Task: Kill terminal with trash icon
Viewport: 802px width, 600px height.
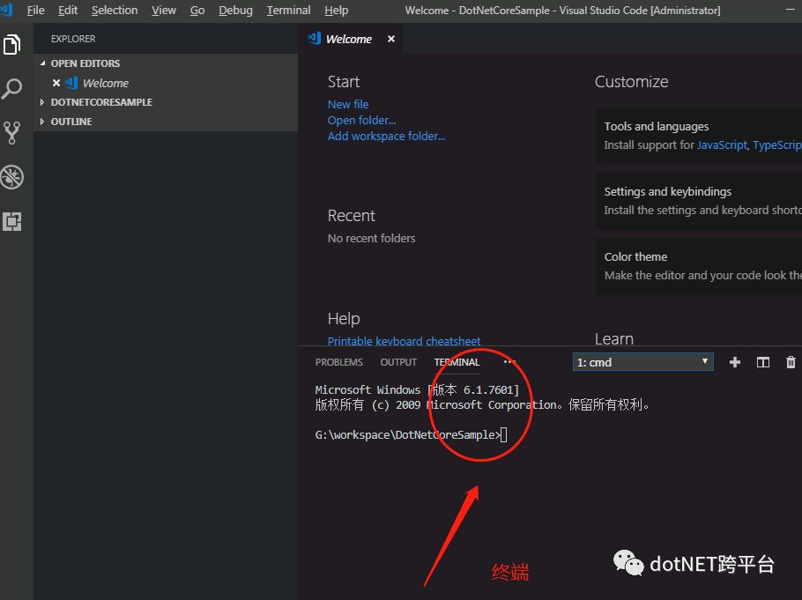Action: click(x=791, y=362)
